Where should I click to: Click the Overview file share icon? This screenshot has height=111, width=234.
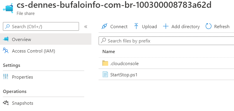click(x=6, y=39)
